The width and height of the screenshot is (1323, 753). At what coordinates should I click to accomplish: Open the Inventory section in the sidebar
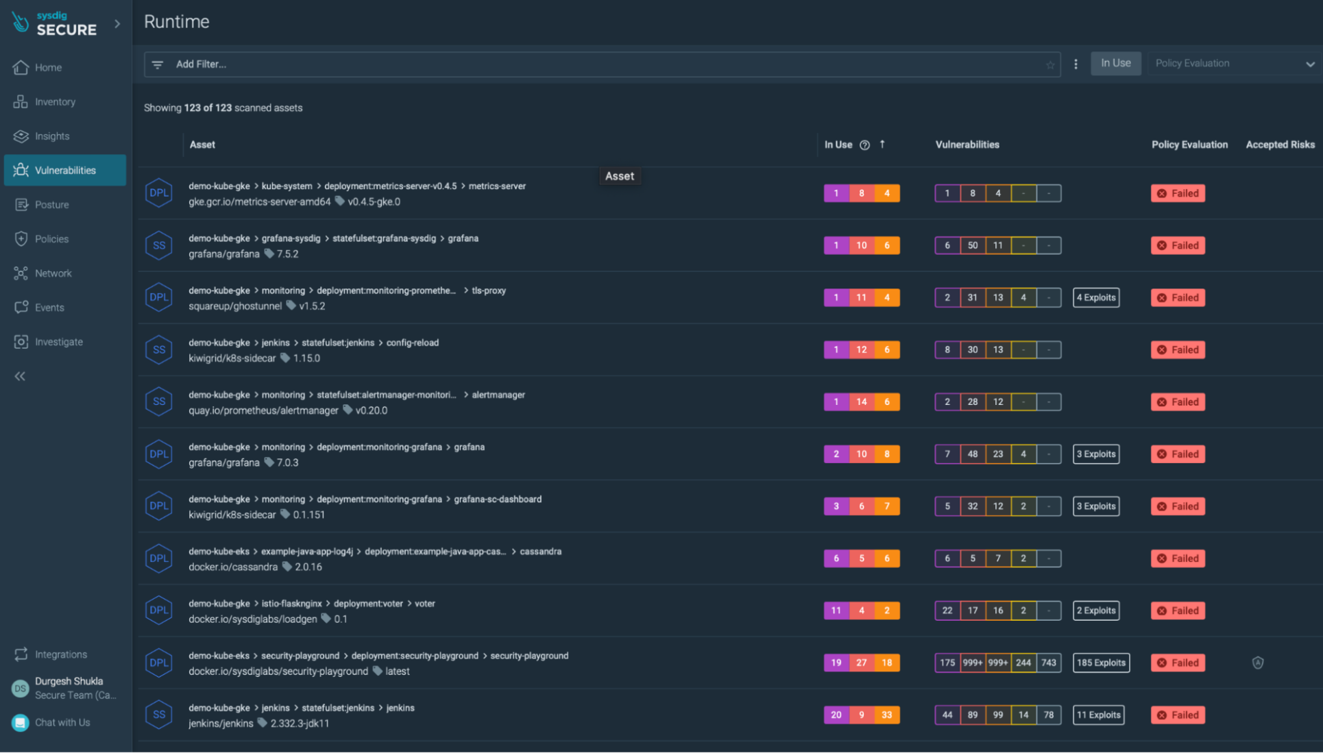pyautogui.click(x=55, y=101)
